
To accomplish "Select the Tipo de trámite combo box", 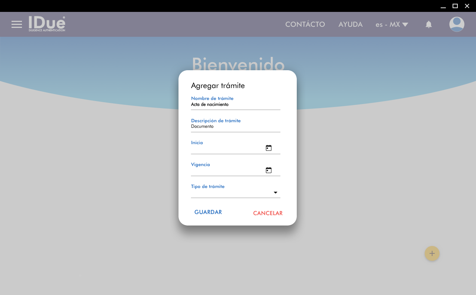I will point(231,193).
